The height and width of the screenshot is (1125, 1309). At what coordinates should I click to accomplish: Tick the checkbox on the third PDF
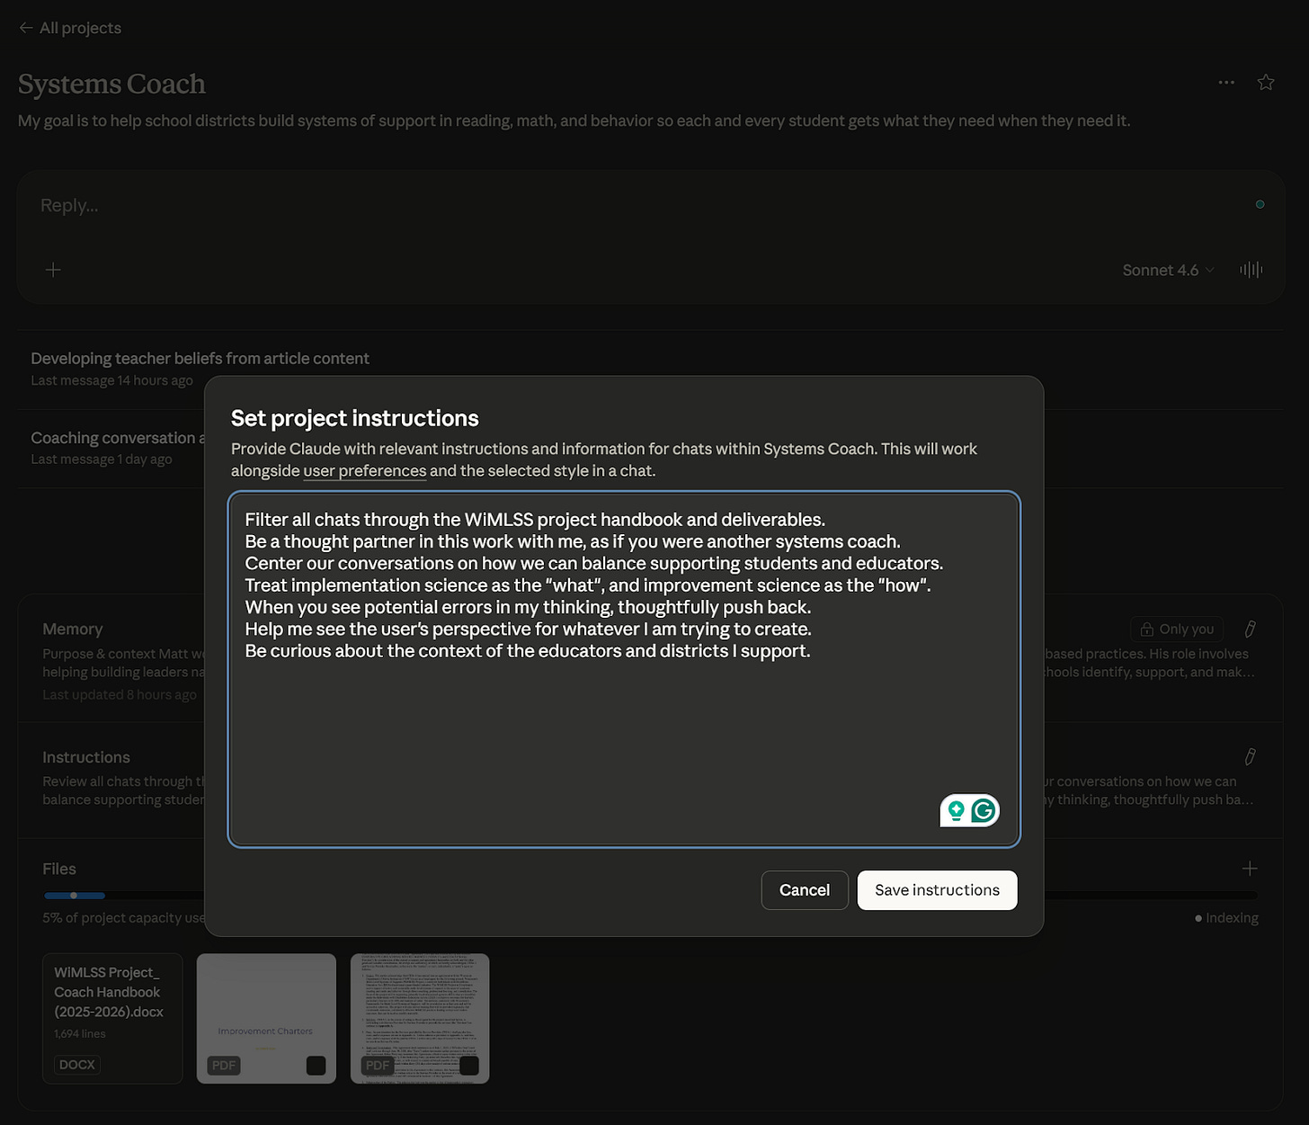[x=469, y=1066]
